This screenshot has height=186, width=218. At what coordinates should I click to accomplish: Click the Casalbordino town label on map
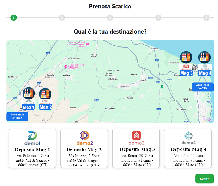coord(124,87)
